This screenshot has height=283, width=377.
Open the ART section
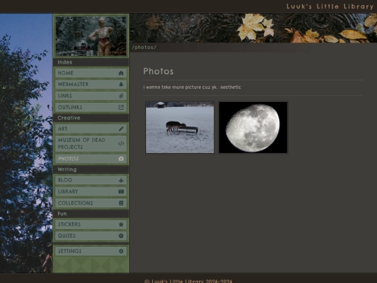click(x=91, y=129)
